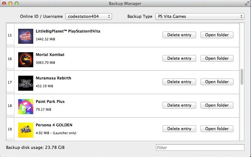Click the Backup disk usage 23.78 GiB label
This screenshot has width=251, height=157.
click(35, 147)
